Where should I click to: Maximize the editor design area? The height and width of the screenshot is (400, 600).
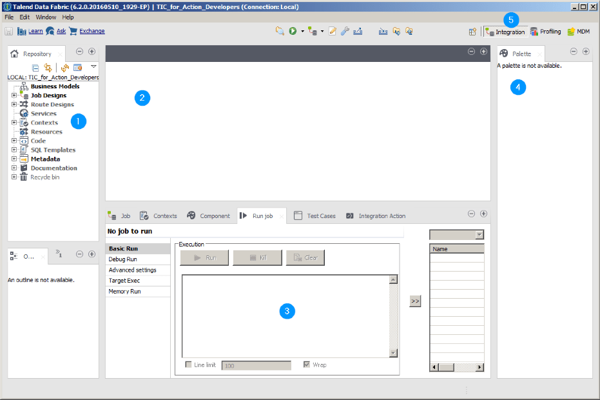point(483,52)
